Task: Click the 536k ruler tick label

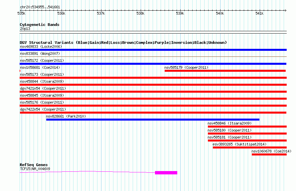Action: [x=61, y=13]
